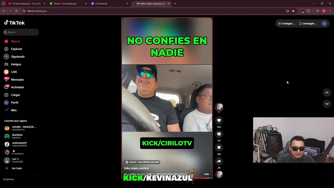Open video comments bubble icon

[219, 134]
